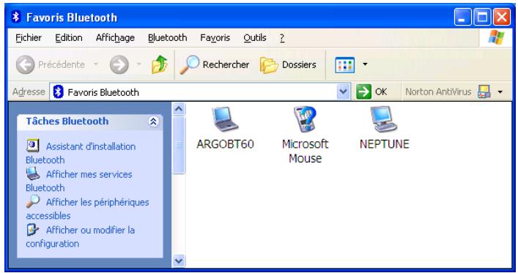
Task: Click the task pane scrollbar thumb
Action: point(179,145)
